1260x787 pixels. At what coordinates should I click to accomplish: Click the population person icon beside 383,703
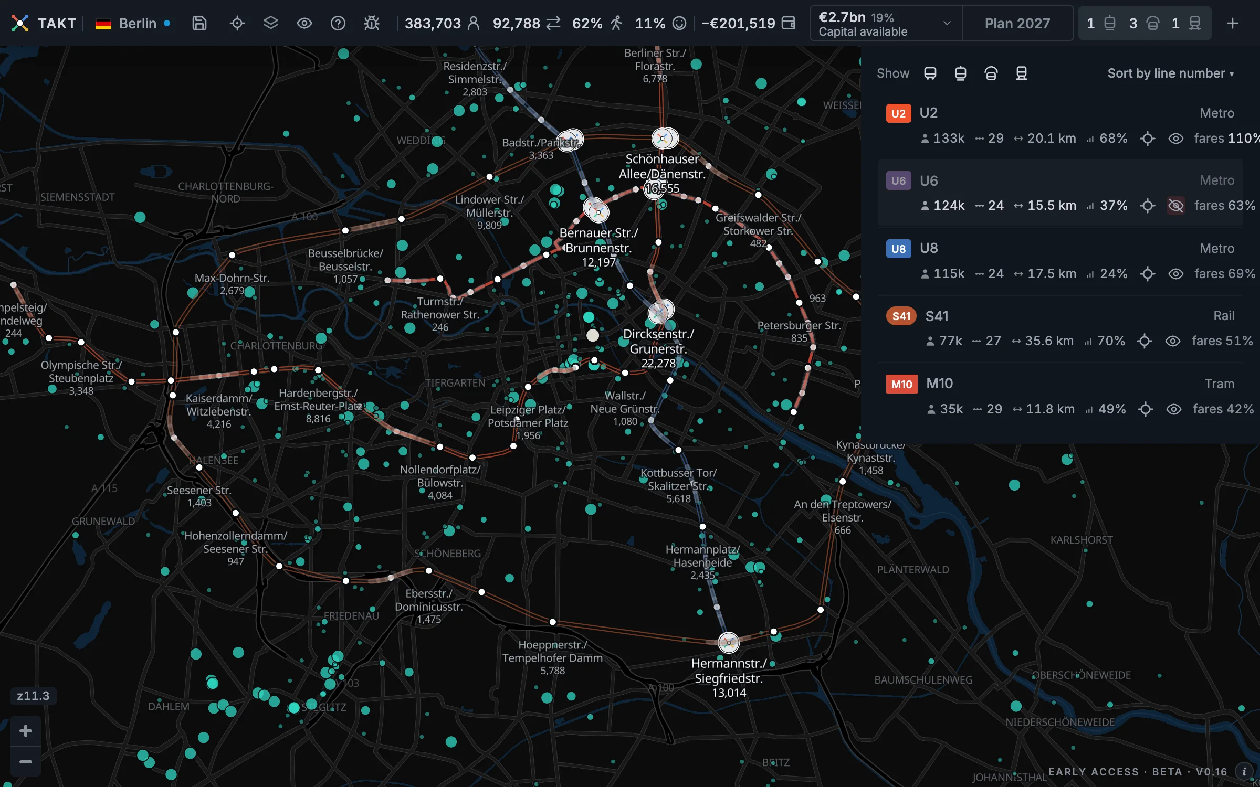[x=474, y=23]
